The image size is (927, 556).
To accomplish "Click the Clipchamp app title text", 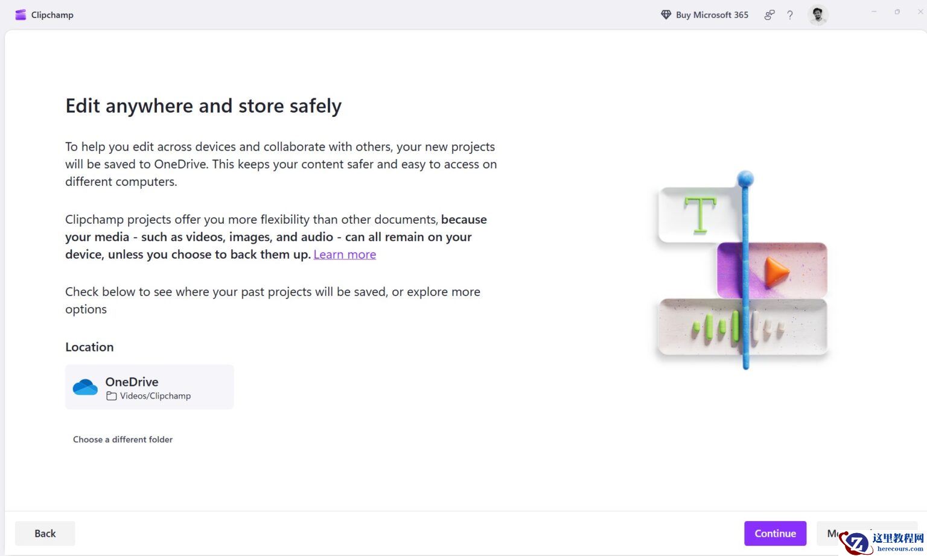I will (52, 14).
